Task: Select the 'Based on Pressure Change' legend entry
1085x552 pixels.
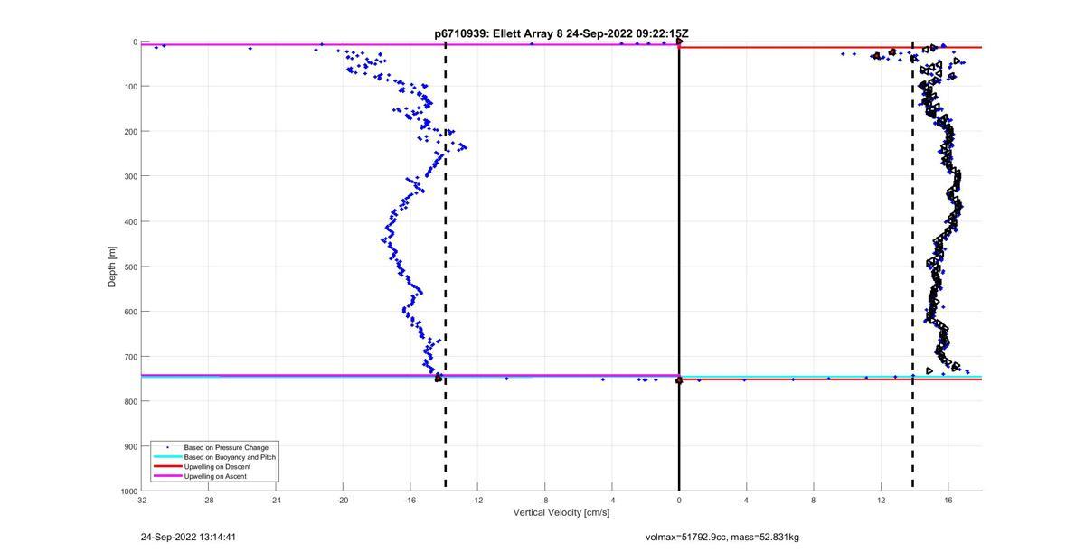Action: (x=226, y=447)
